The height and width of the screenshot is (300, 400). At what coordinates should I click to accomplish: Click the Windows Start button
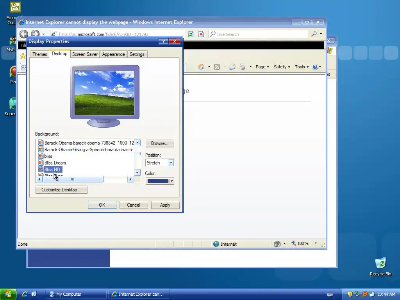8,294
